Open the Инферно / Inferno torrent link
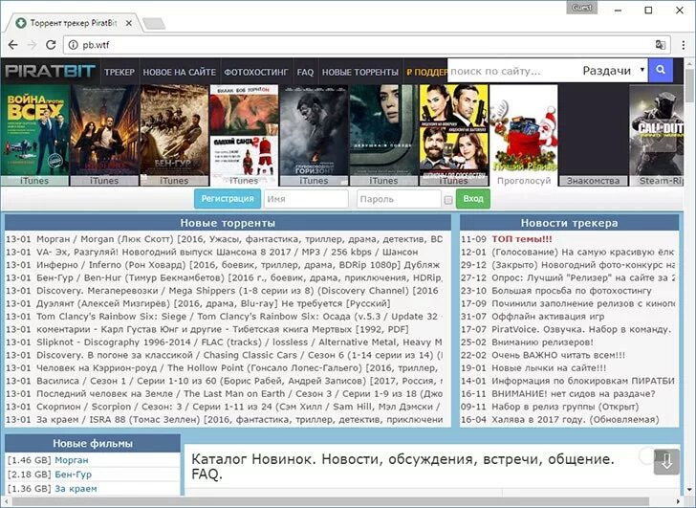Viewport: 696px width, 508px height. pos(238,265)
